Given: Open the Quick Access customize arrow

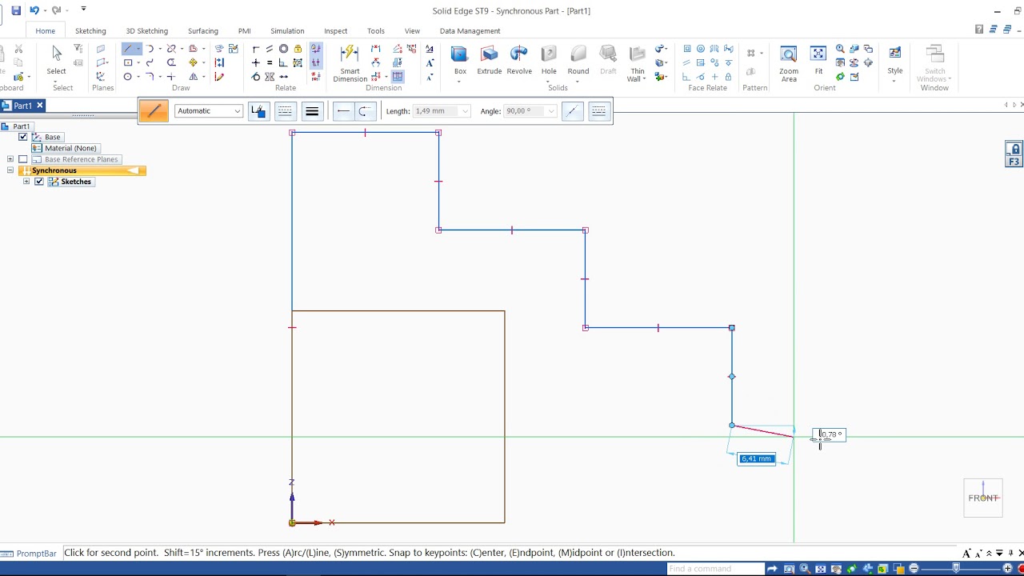Looking at the screenshot, I should (x=83, y=10).
